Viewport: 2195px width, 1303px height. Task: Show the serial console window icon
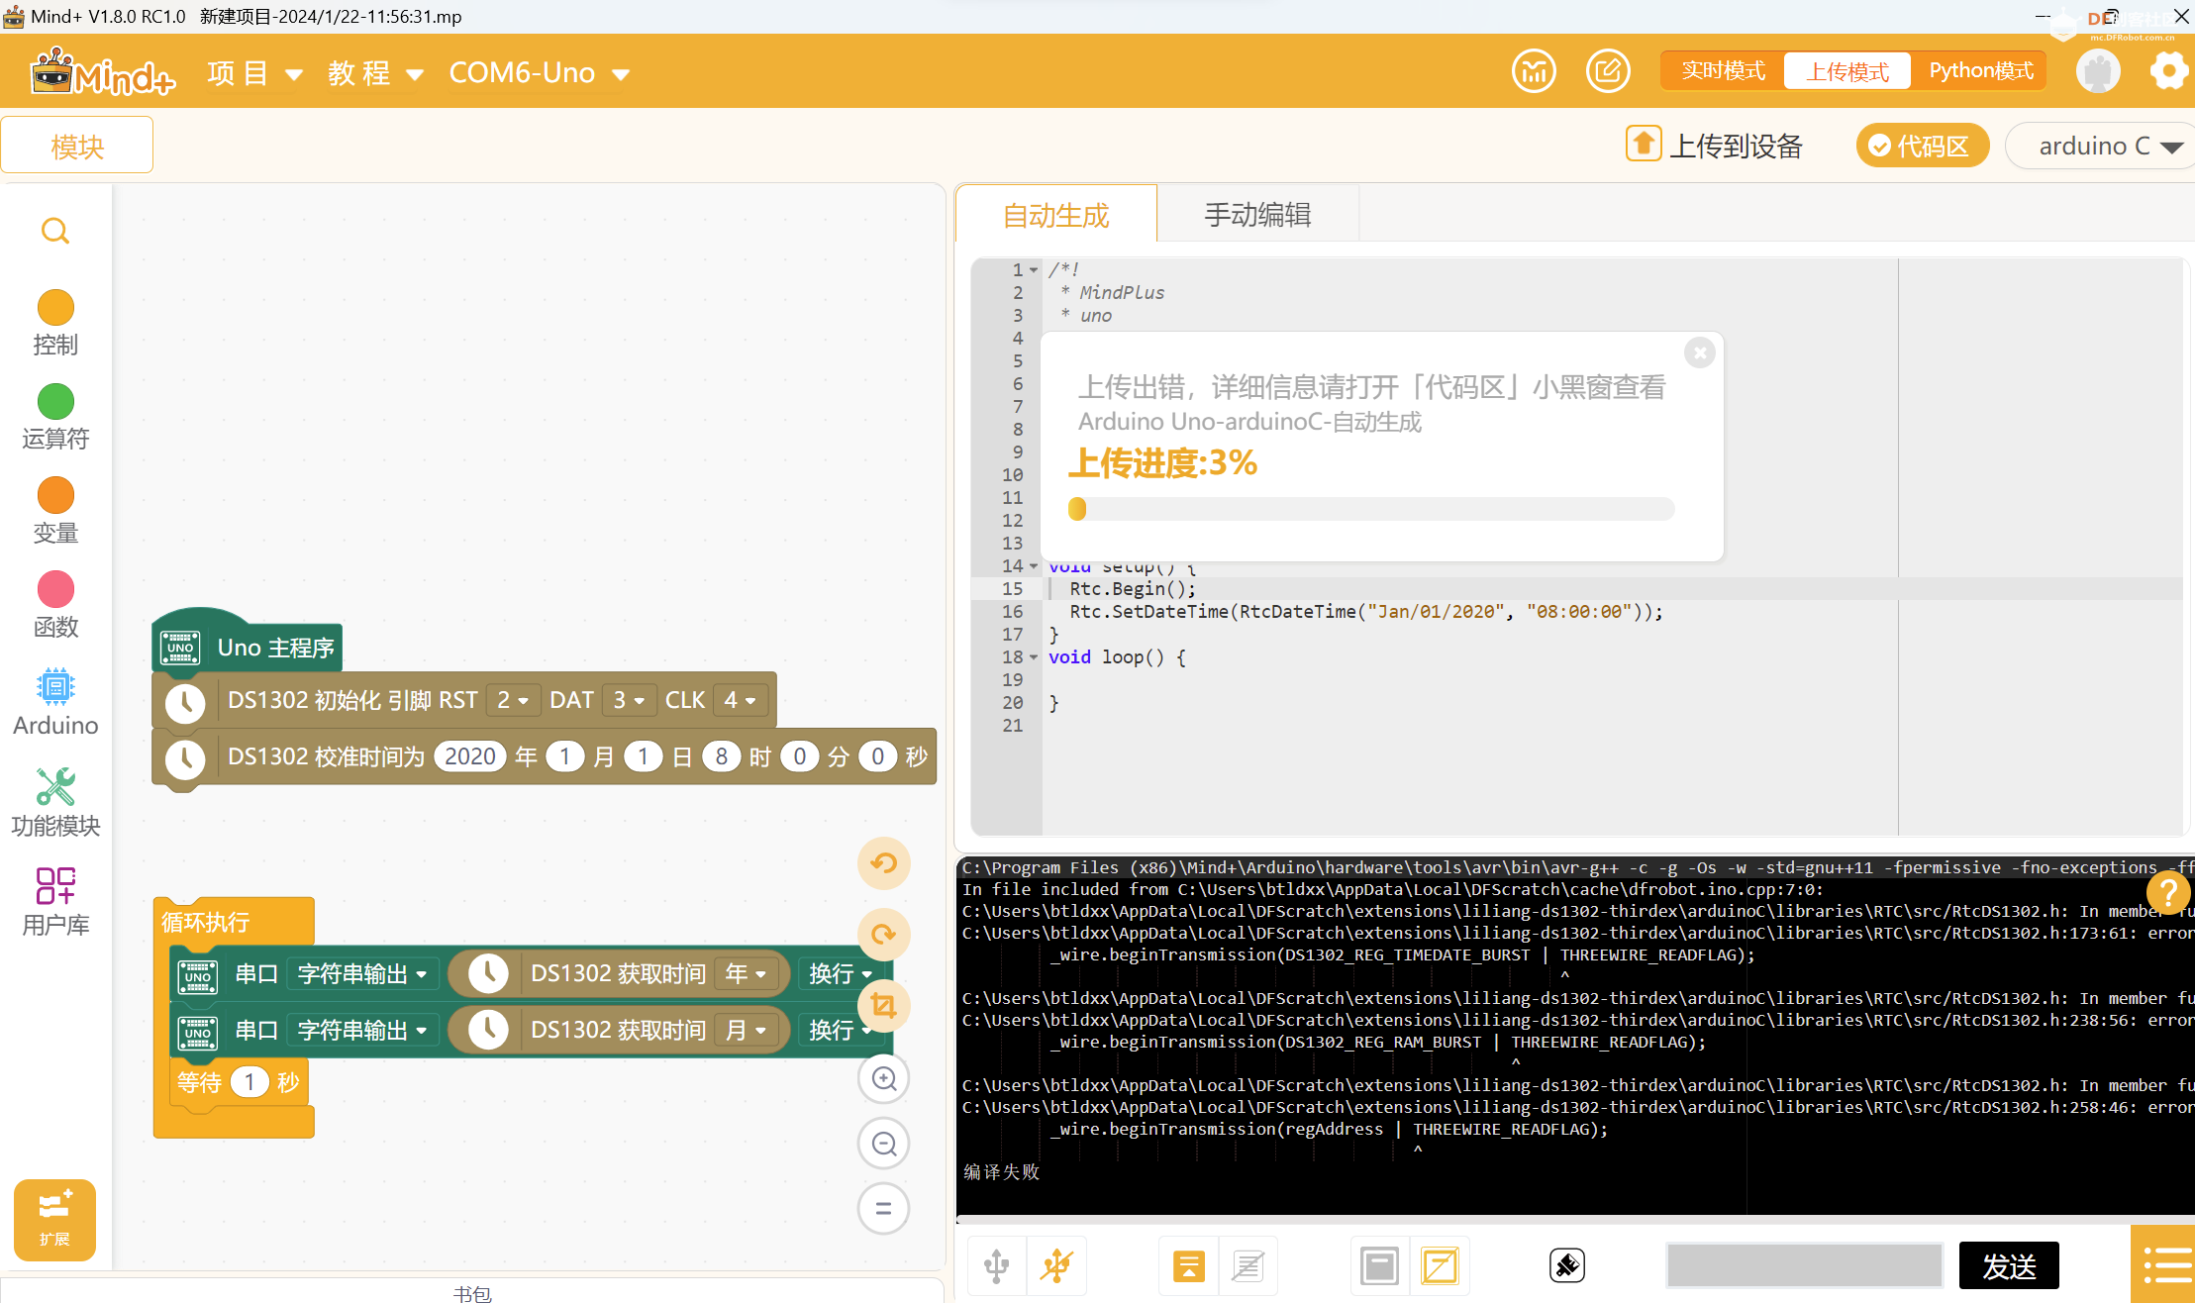(x=1379, y=1265)
